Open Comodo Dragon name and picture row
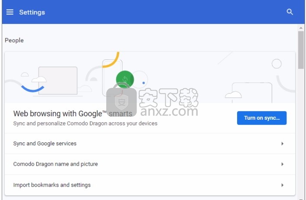Image resolution: width=306 pixels, height=200 pixels. pyautogui.click(x=150, y=164)
